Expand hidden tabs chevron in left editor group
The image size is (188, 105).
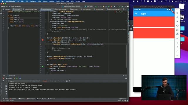tap(38, 9)
